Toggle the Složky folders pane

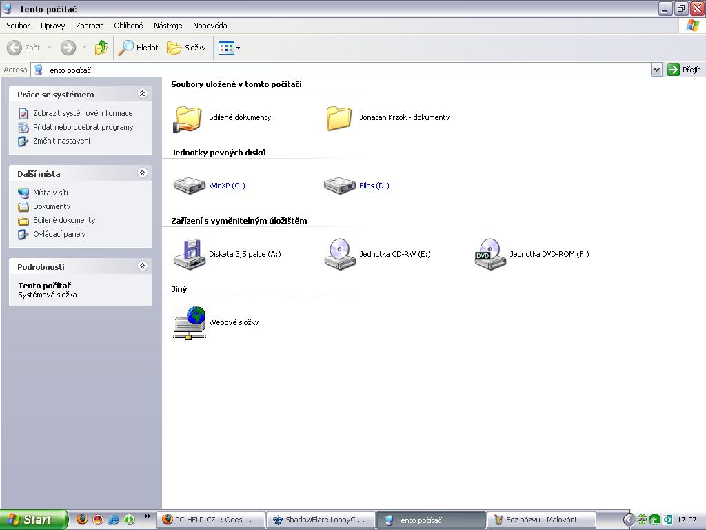click(x=186, y=48)
